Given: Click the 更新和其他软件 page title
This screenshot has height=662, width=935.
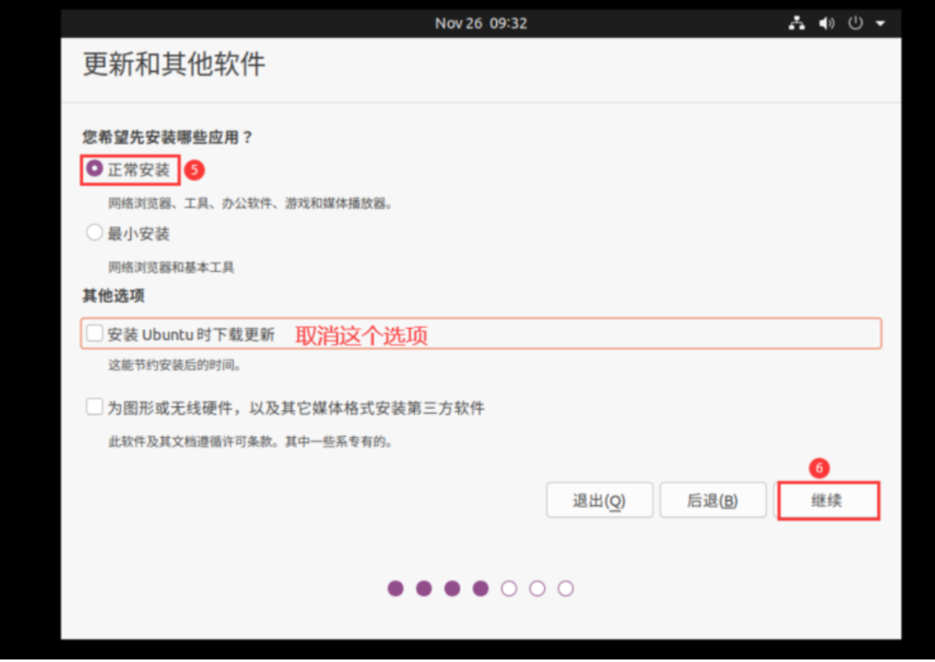Looking at the screenshot, I should point(174,64).
